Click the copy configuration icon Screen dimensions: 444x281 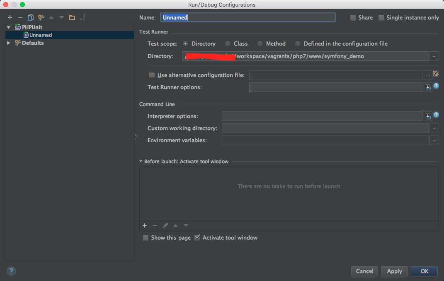point(30,17)
